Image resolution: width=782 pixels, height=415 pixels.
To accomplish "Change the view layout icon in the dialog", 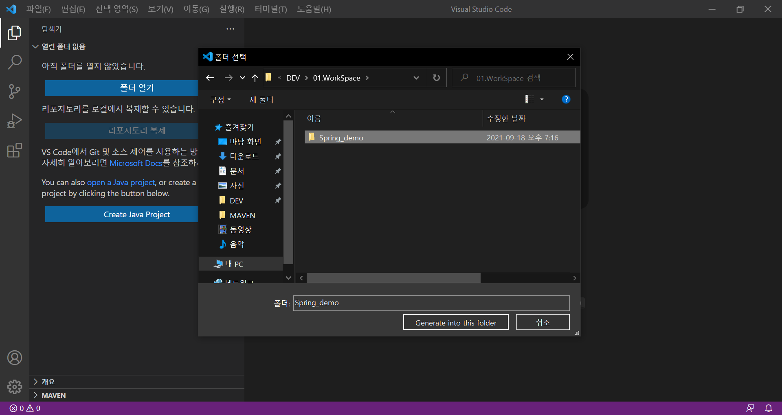I will coord(529,99).
